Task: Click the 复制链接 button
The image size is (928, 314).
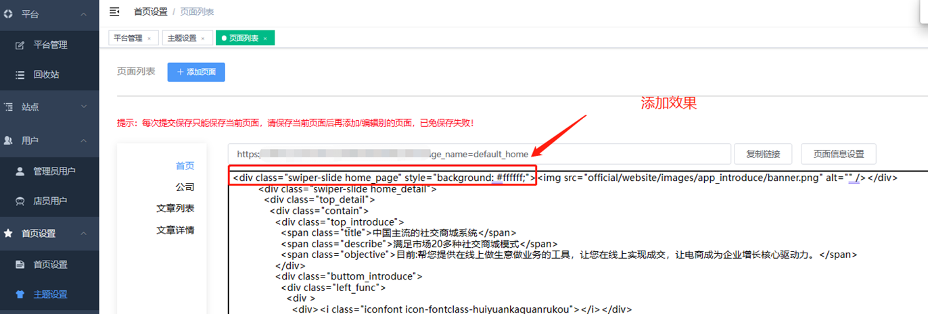Action: tap(763, 154)
